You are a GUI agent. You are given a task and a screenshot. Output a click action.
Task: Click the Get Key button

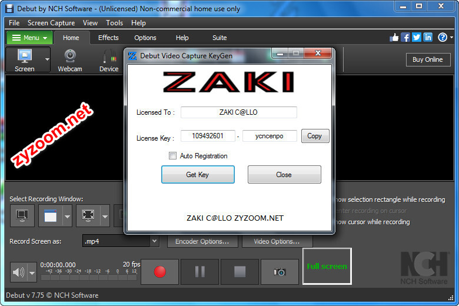(198, 175)
